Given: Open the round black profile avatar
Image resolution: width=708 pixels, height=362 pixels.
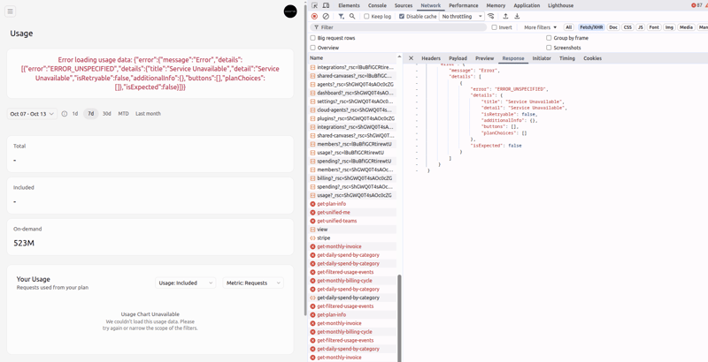Looking at the screenshot, I should [x=290, y=11].
